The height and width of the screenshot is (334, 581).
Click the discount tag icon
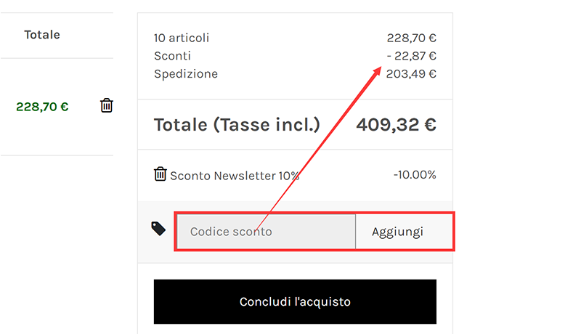coord(158,229)
